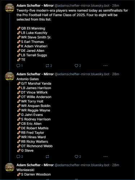The width and height of the screenshot is (135, 180).
Task: Reply to the first post listing Eli Manning
Action: tap(19, 66)
